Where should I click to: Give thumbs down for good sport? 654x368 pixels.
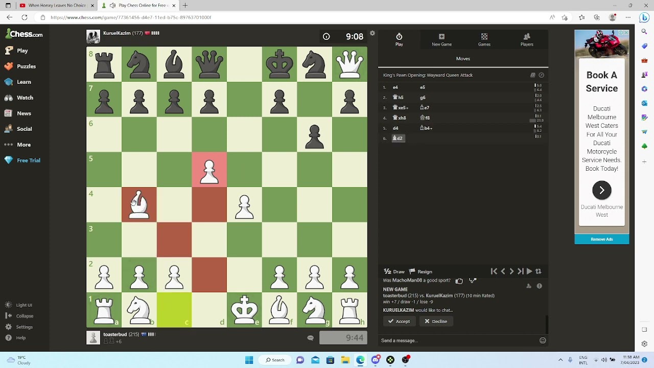473,281
